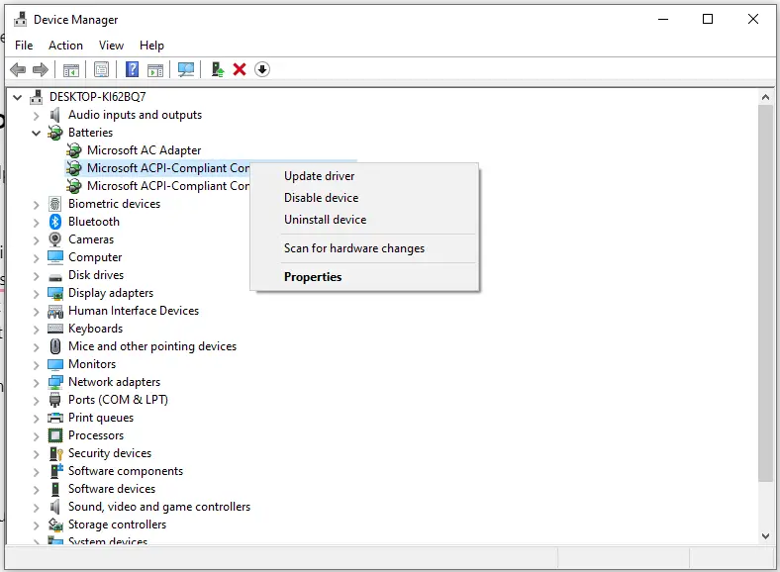This screenshot has width=780, height=572.
Task: Click the red X Uninstall device icon
Action: tap(240, 69)
